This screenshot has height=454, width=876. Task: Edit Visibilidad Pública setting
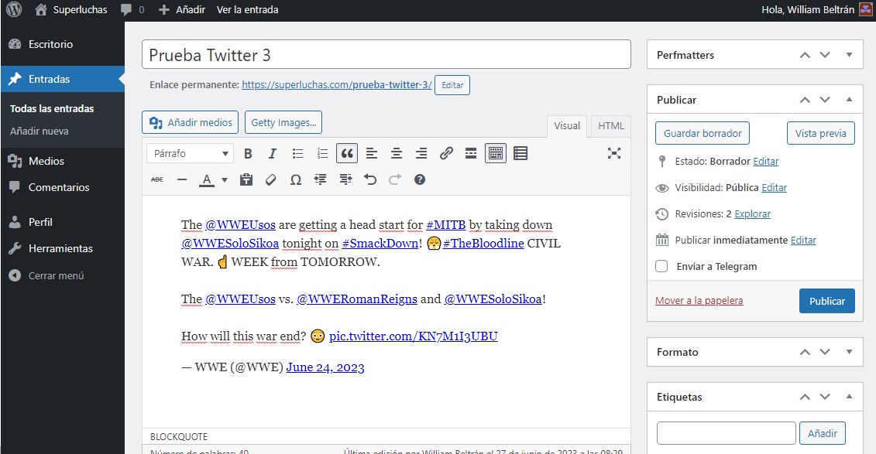(x=775, y=187)
